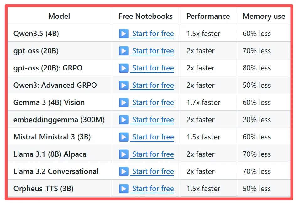Follow Start for free for Llama 3.2 Conversational

click(153, 171)
